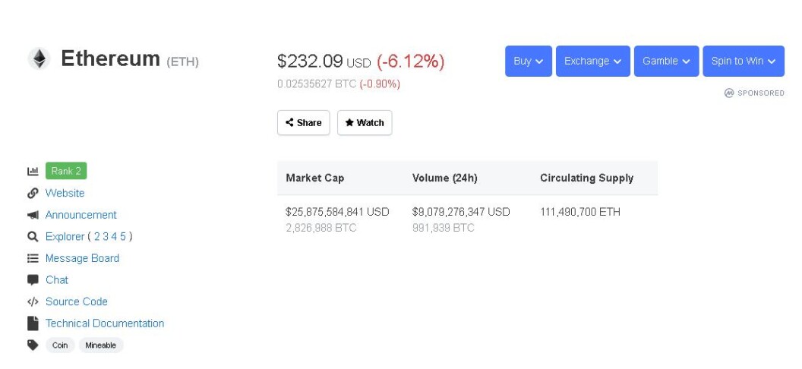Screen dimensions: 802x369
Task: Click the list icon next to Message Board
Action: point(33,259)
